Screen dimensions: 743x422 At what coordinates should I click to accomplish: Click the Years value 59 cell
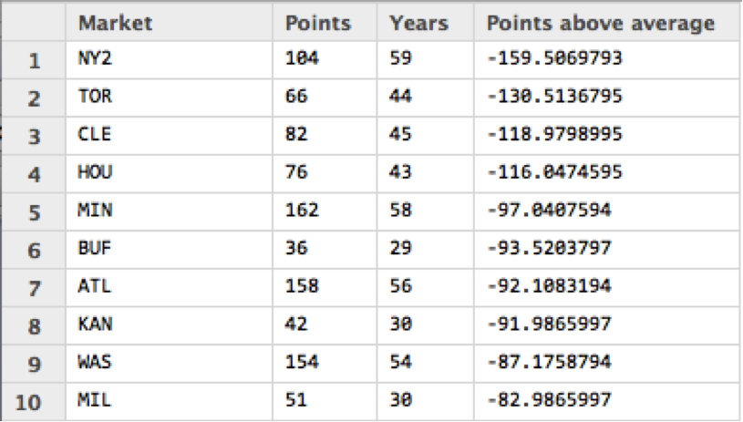[401, 59]
